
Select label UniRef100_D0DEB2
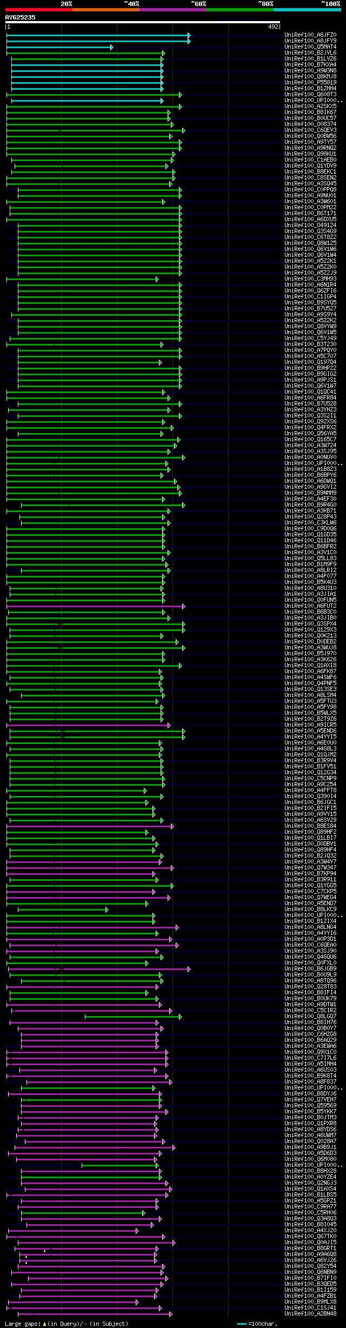point(310,642)
